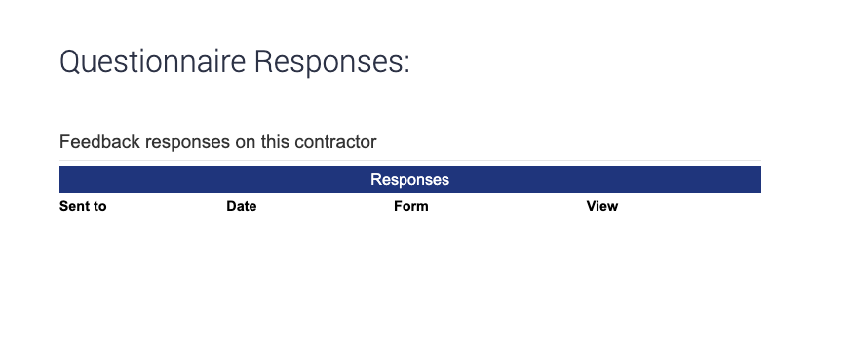Image resolution: width=849 pixels, height=361 pixels.
Task: Click the word Questionnaire in the heading
Action: (x=153, y=61)
